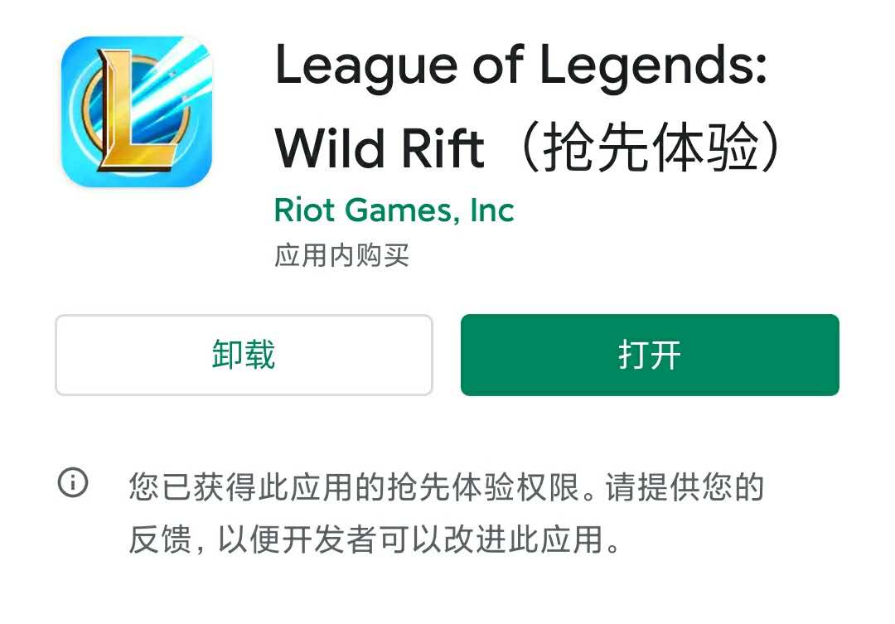Select the in-app purchases note below Riot Games
This screenshot has height=624, width=895.
point(341,255)
